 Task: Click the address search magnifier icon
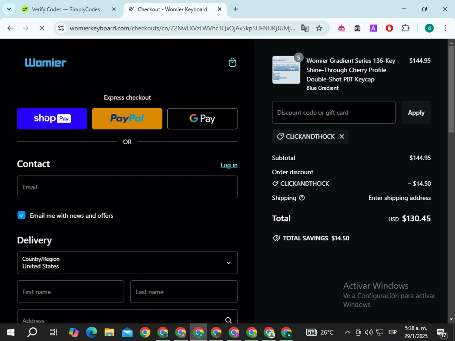tap(228, 320)
